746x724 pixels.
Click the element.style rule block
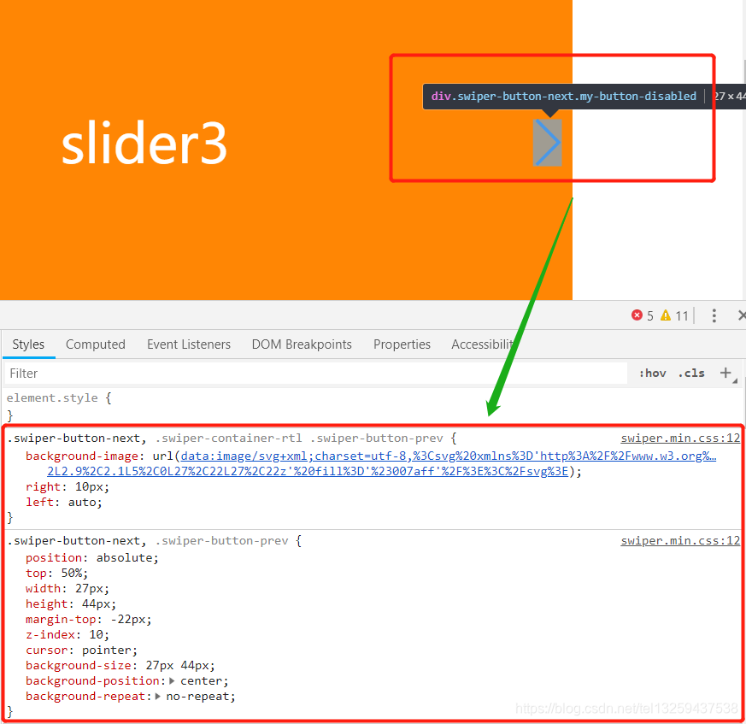[x=59, y=406]
